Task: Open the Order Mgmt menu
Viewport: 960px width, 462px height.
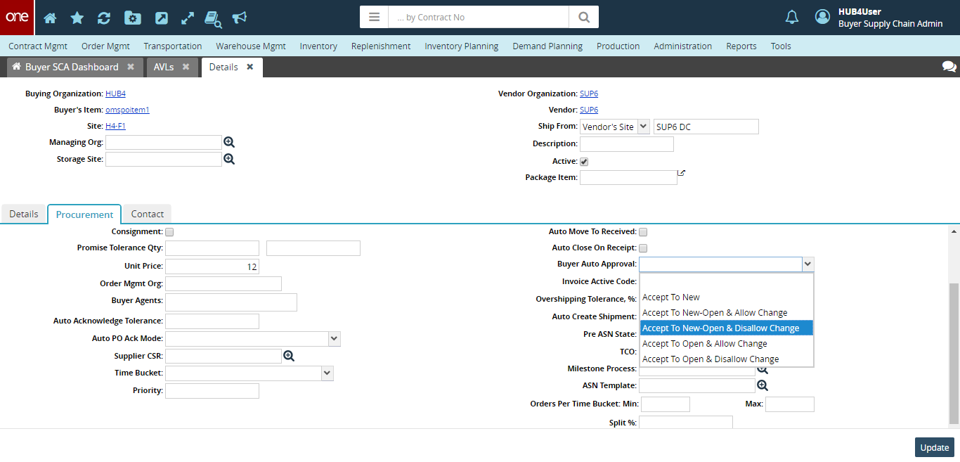Action: coord(105,46)
